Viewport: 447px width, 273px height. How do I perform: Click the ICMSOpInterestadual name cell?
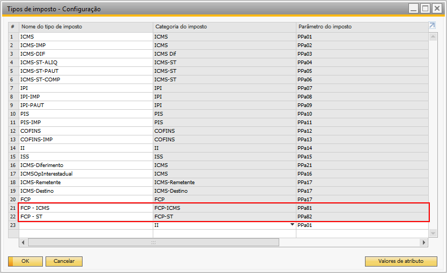tap(86, 173)
